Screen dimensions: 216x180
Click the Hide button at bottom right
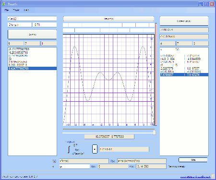tap(193, 160)
